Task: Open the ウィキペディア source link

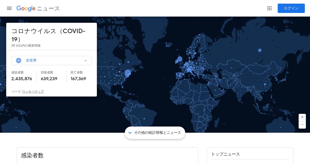Action: click(x=33, y=92)
